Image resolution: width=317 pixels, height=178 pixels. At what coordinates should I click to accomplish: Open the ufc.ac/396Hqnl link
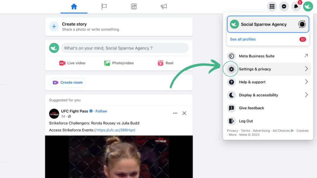[x=116, y=130]
